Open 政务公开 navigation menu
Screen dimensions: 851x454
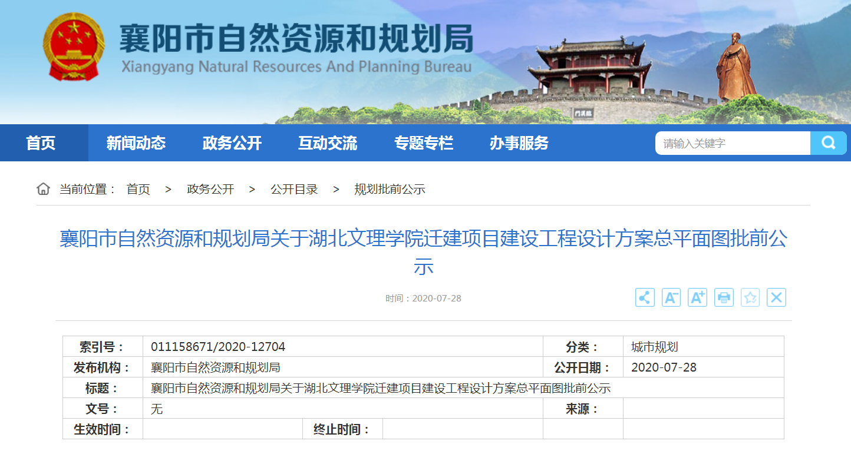click(232, 143)
